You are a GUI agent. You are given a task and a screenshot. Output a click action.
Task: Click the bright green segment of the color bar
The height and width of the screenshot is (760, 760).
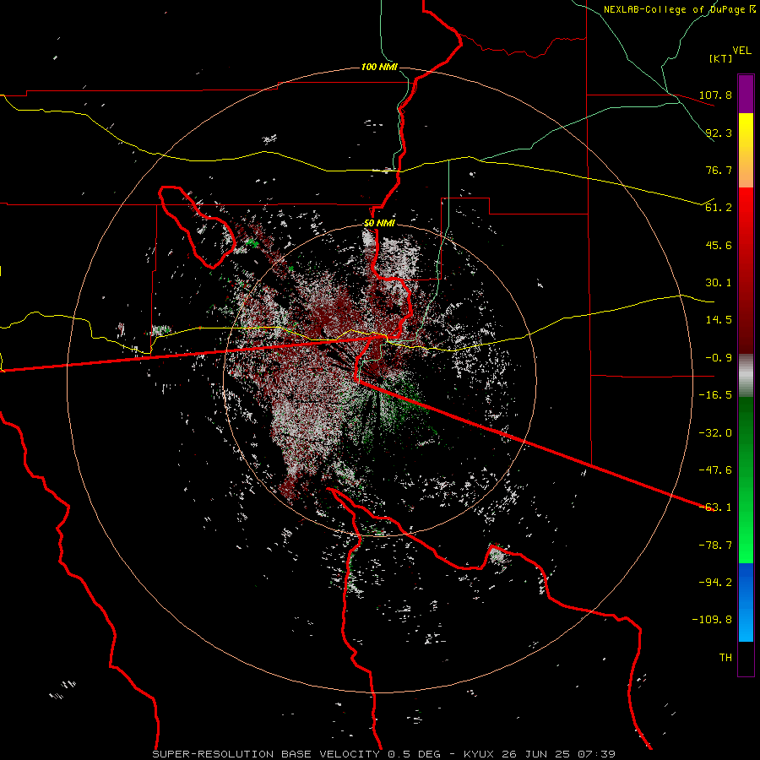click(746, 480)
